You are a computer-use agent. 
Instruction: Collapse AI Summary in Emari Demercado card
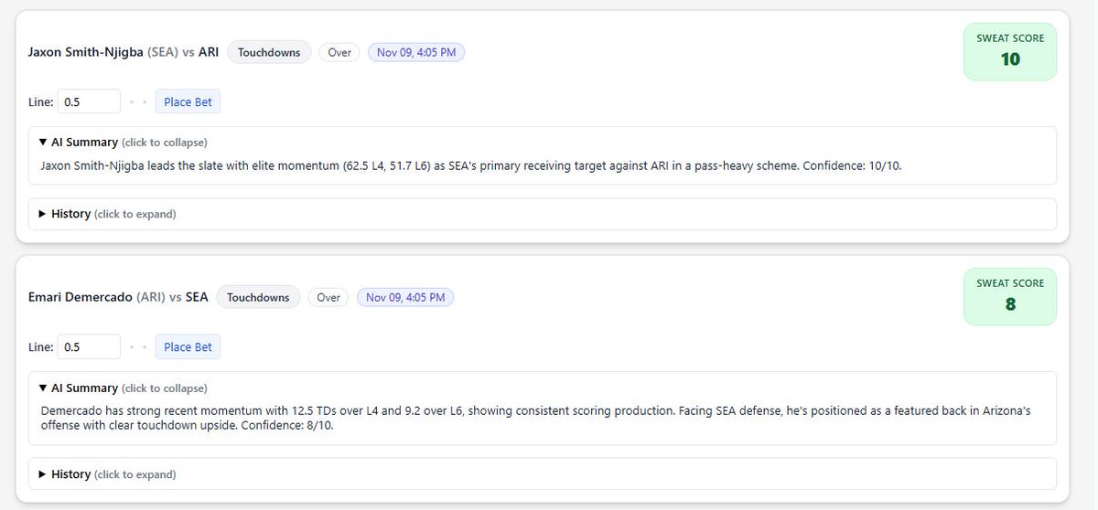point(123,388)
